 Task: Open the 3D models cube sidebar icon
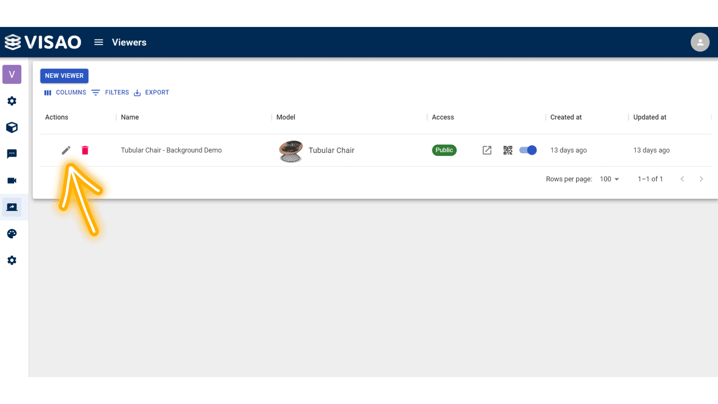(x=12, y=128)
